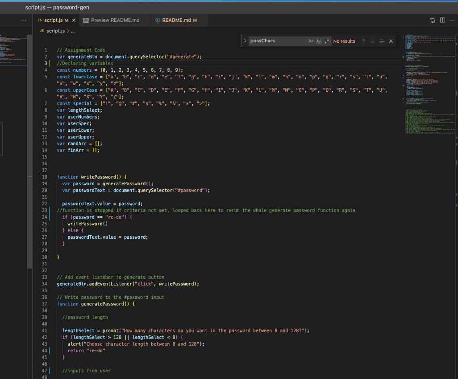Enable Find in Selection in find widget
458x379 pixels.
click(x=382, y=41)
